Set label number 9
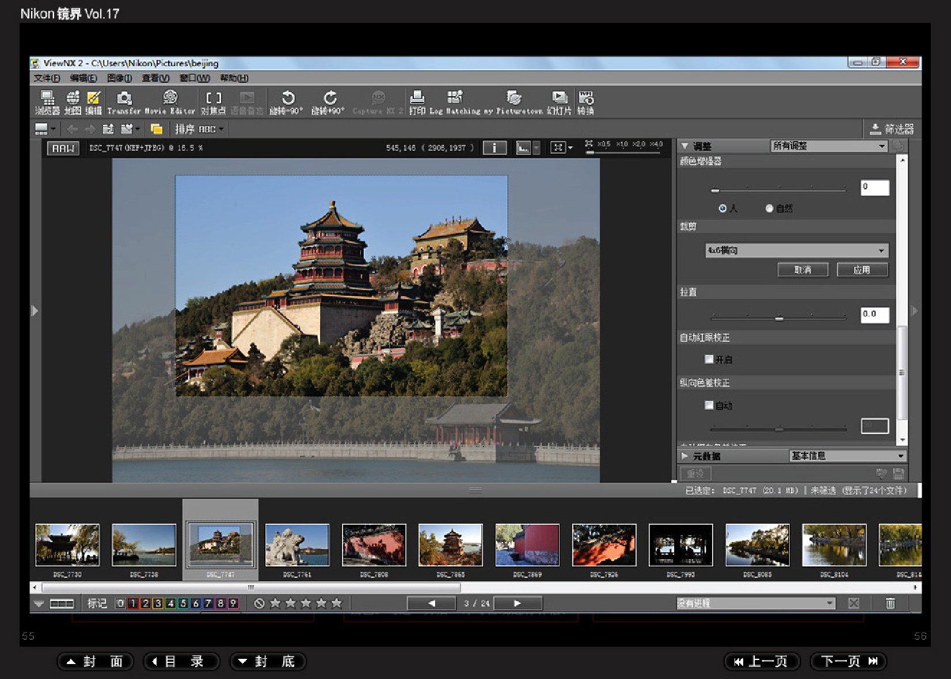The height and width of the screenshot is (679, 951). (233, 603)
